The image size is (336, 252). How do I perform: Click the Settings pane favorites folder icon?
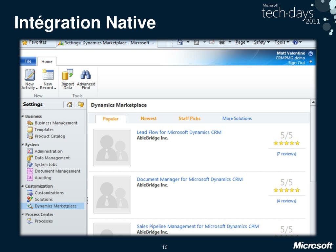coord(81,105)
